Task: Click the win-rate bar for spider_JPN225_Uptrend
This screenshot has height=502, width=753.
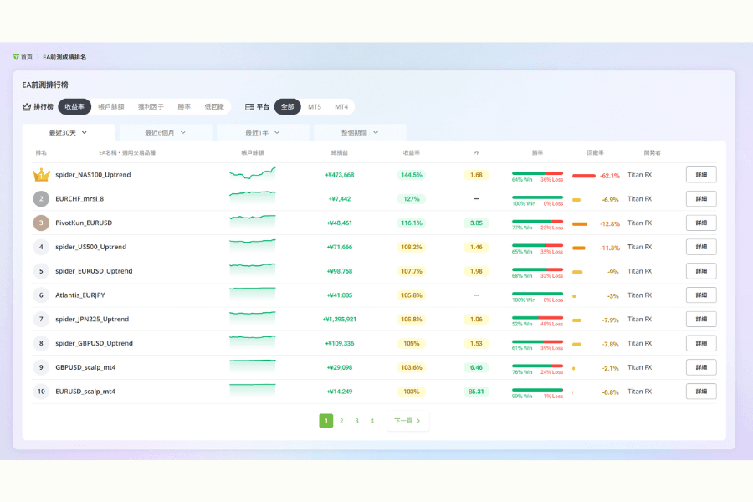Action: click(x=537, y=318)
